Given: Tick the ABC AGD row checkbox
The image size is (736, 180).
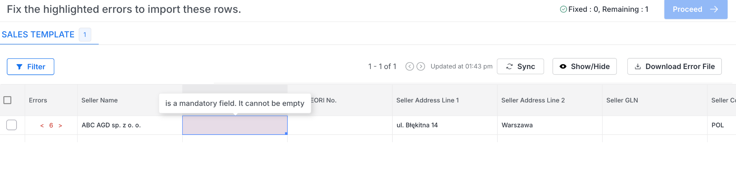Looking at the screenshot, I should [11, 125].
